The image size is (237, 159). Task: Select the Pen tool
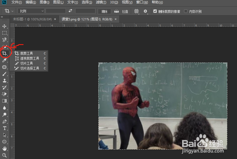pyautogui.click(x=4, y=122)
